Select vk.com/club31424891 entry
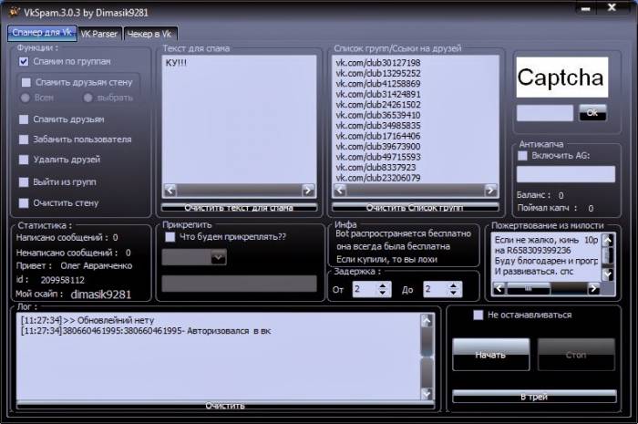 click(378, 95)
